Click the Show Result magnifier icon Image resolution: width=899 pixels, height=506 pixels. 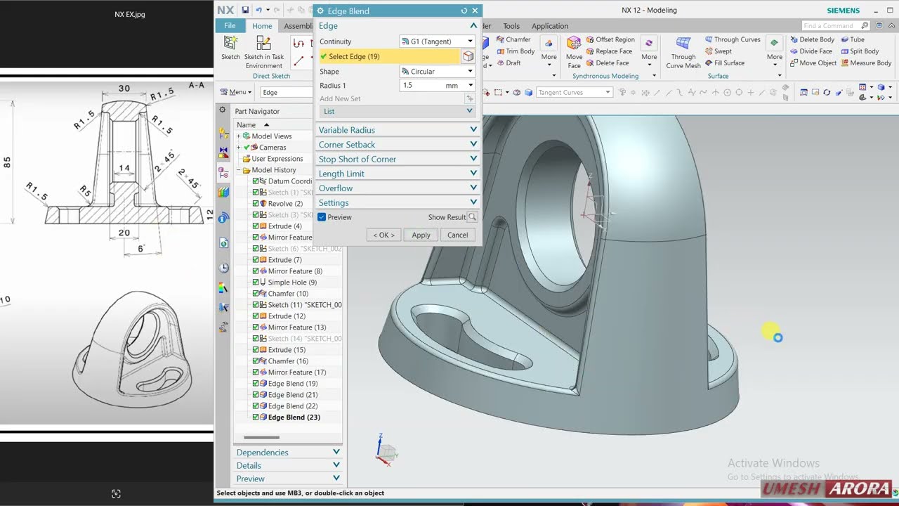(x=473, y=217)
